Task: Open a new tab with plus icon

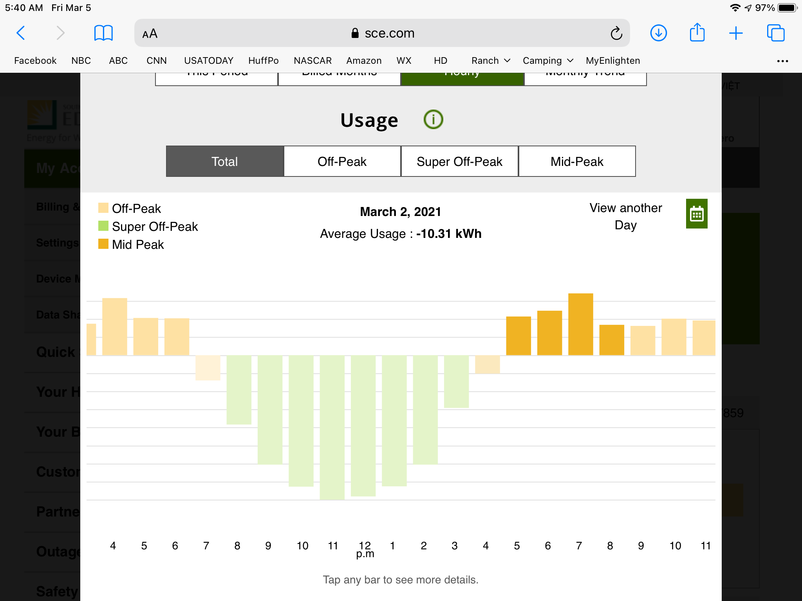Action: point(736,33)
